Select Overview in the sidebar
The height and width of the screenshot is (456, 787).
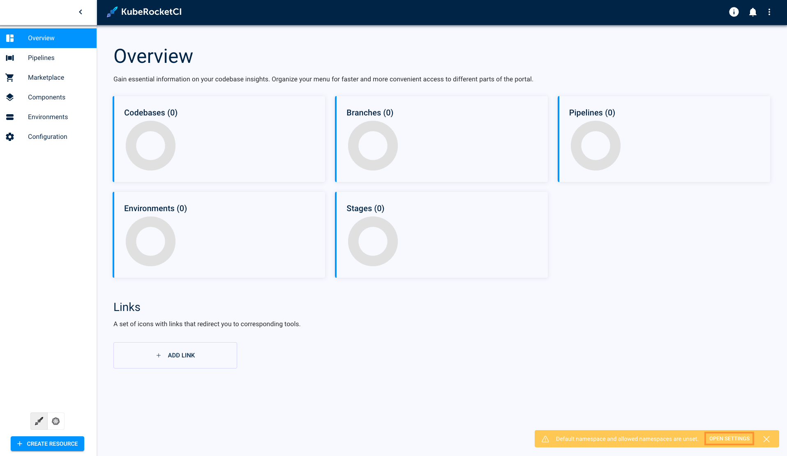coord(41,38)
